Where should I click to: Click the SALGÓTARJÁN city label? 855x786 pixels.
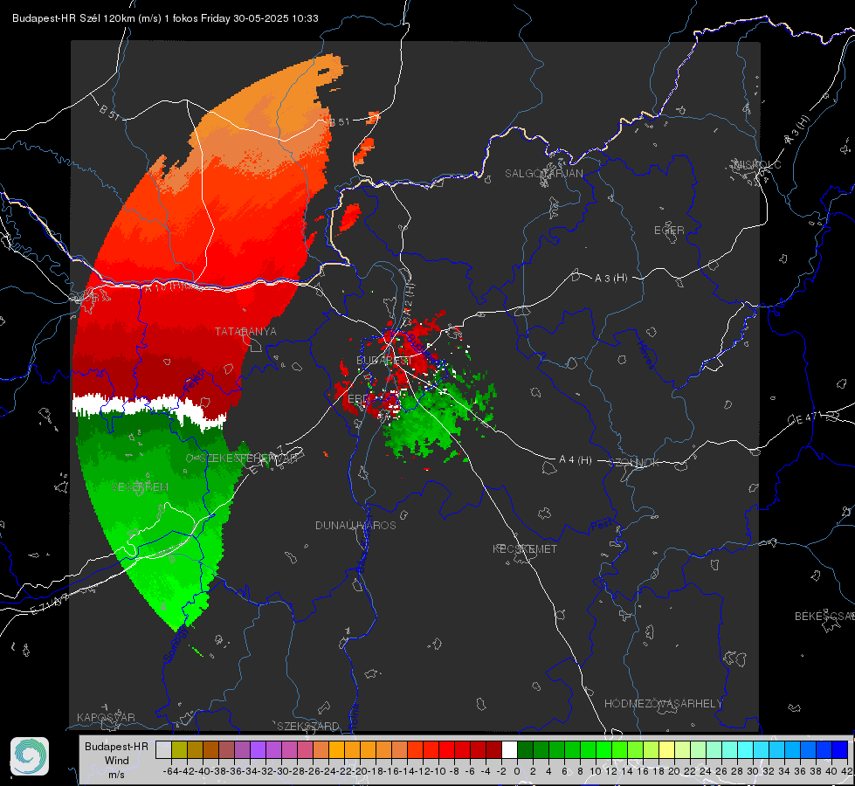click(543, 174)
